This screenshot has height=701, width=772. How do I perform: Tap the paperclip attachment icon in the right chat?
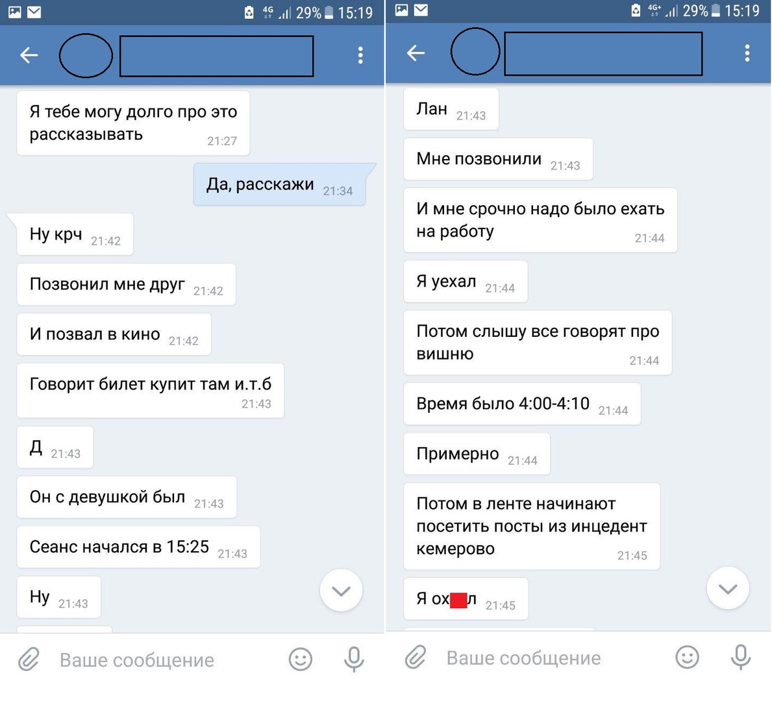click(x=416, y=657)
